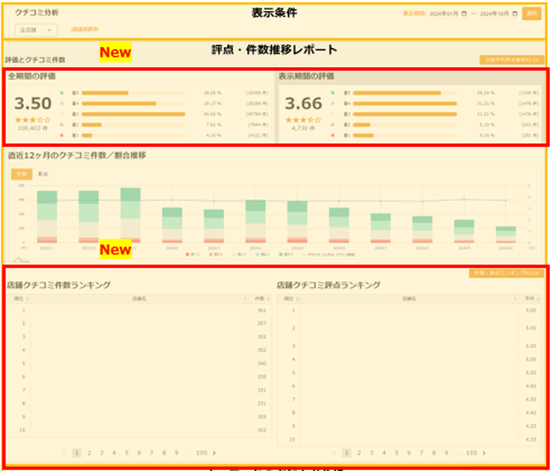Sort count ranking by 順位 column icon
The width and height of the screenshot is (552, 471).
point(26,298)
